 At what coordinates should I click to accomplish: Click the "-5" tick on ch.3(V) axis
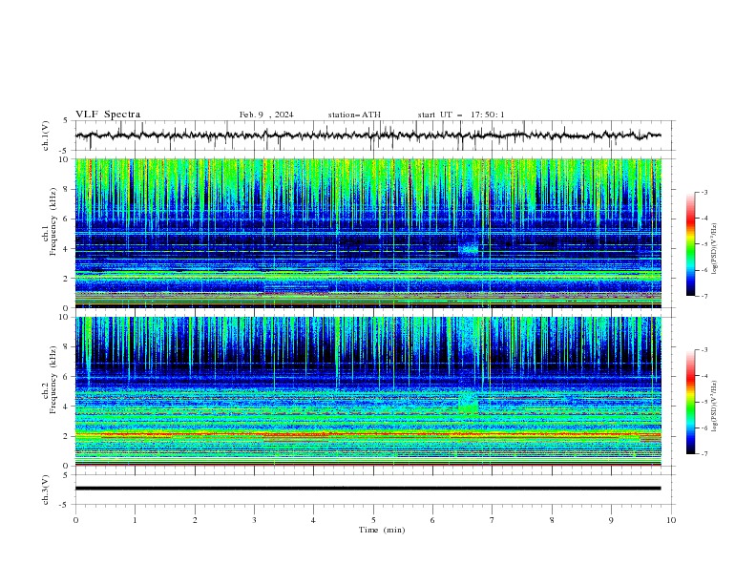coord(65,505)
